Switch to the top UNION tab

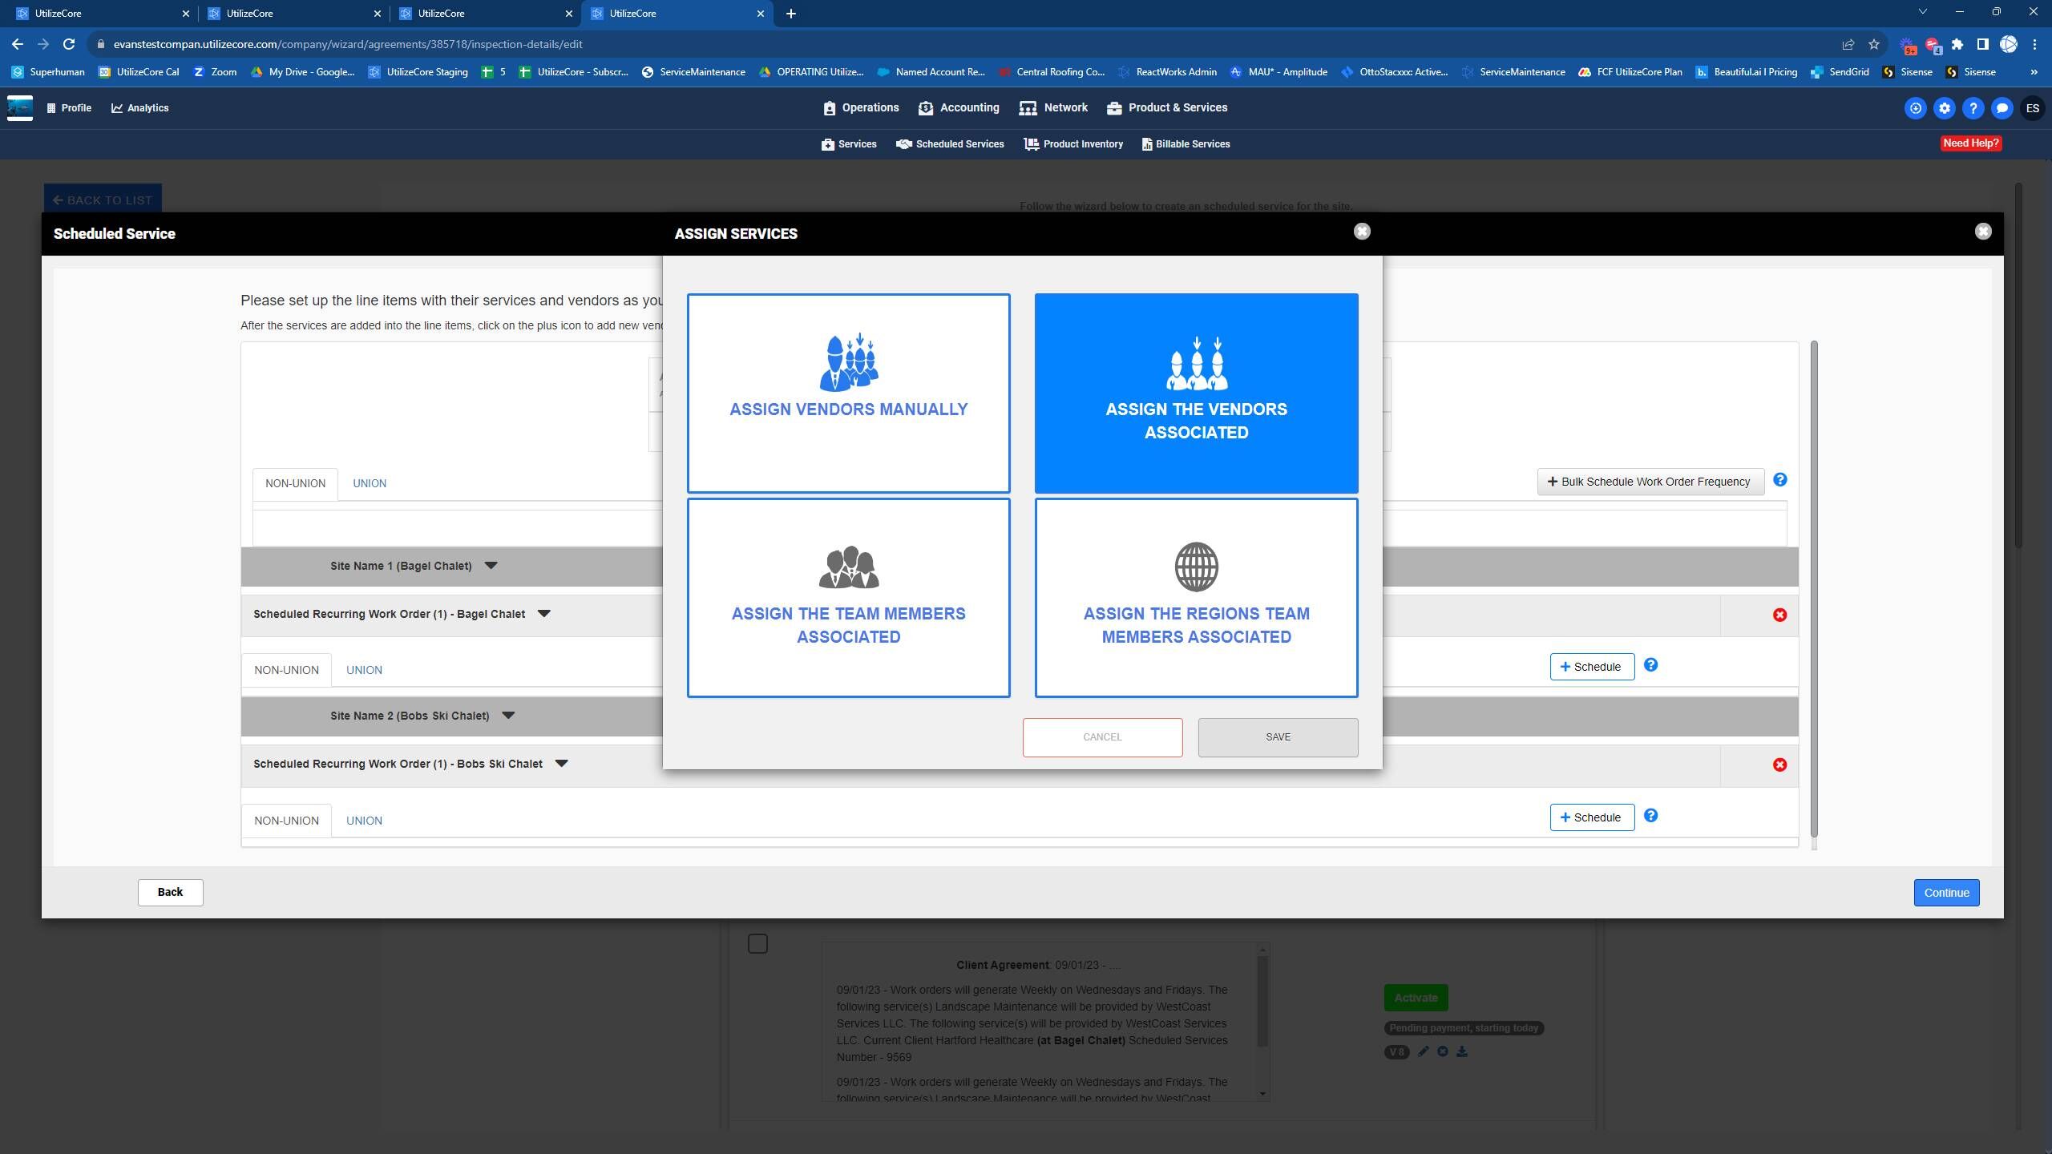(x=370, y=483)
